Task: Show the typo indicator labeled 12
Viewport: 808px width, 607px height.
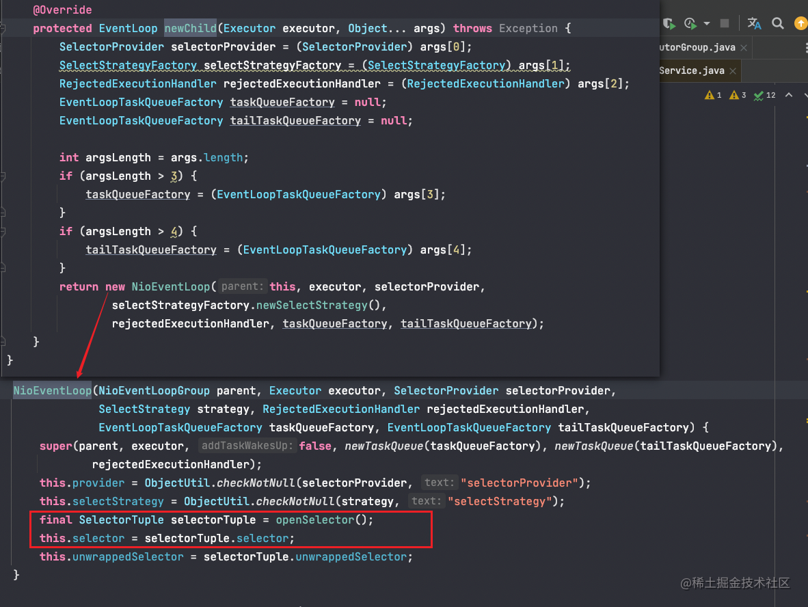Action: click(x=765, y=95)
